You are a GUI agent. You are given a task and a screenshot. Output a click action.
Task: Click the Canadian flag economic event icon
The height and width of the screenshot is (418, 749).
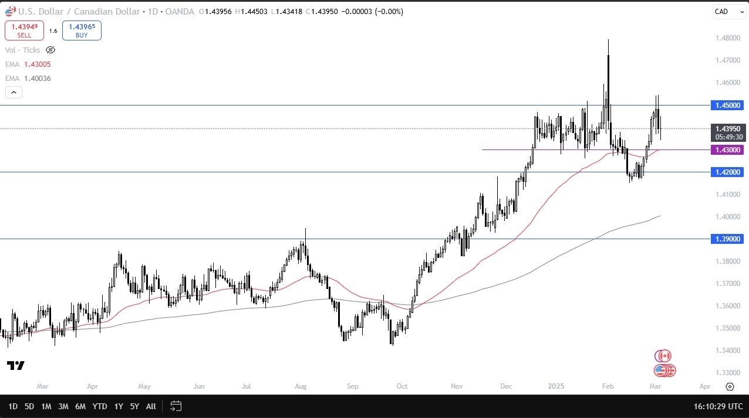(664, 356)
